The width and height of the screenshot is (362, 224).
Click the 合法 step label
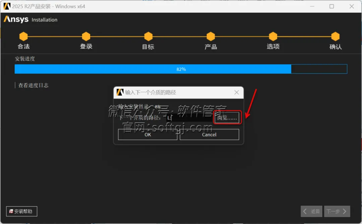tap(23, 46)
